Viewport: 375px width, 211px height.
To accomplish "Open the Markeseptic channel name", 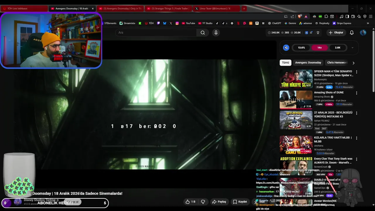I will [x=321, y=79].
